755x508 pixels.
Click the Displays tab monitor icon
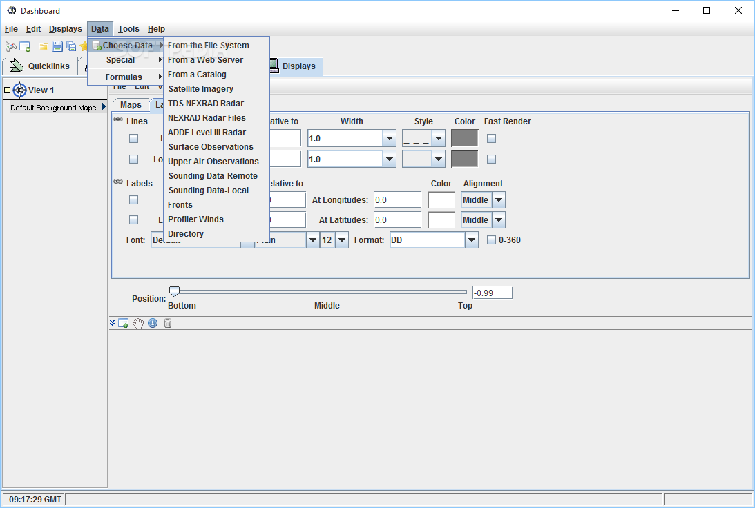point(274,66)
